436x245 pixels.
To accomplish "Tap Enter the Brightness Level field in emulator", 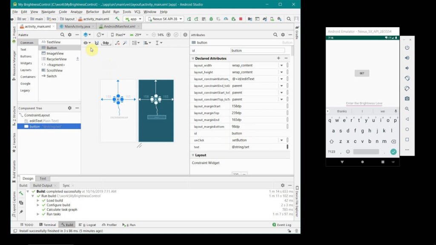I will click(364, 103).
